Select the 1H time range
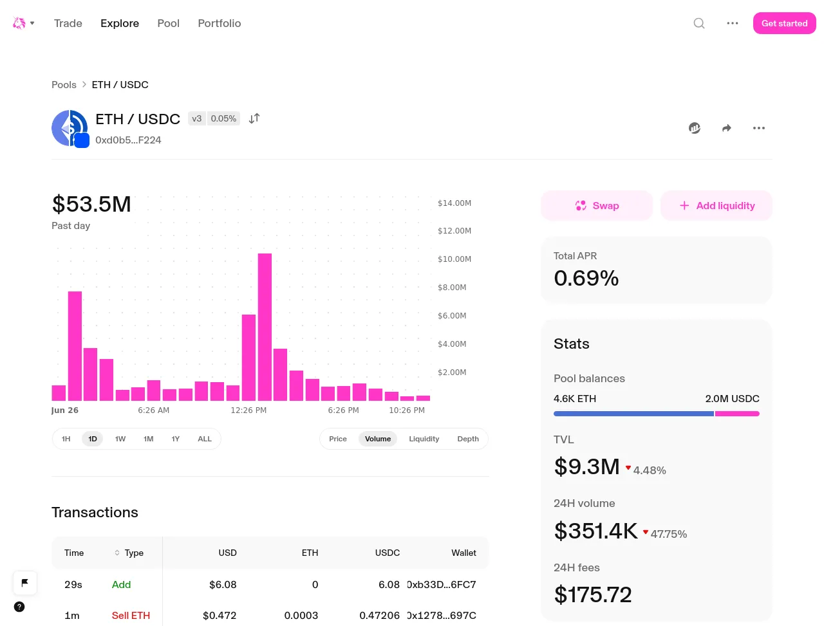Viewport: 824px width, 626px height. tap(66, 439)
